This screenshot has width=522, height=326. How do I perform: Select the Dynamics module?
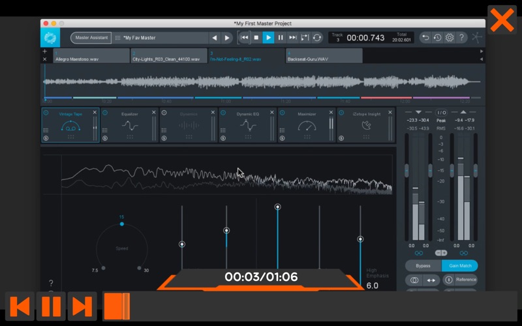click(189, 125)
